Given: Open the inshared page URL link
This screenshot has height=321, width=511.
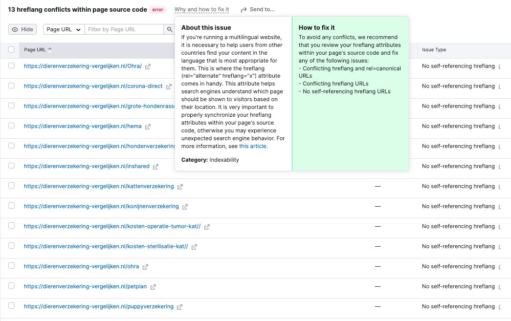Looking at the screenshot, I should (x=87, y=166).
